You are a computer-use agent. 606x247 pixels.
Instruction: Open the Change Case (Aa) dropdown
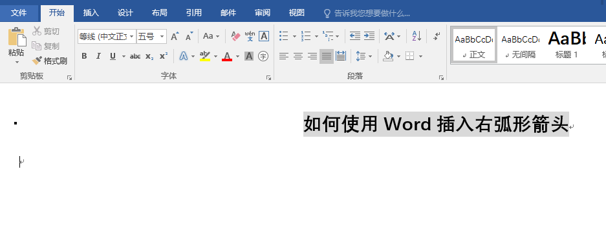211,37
